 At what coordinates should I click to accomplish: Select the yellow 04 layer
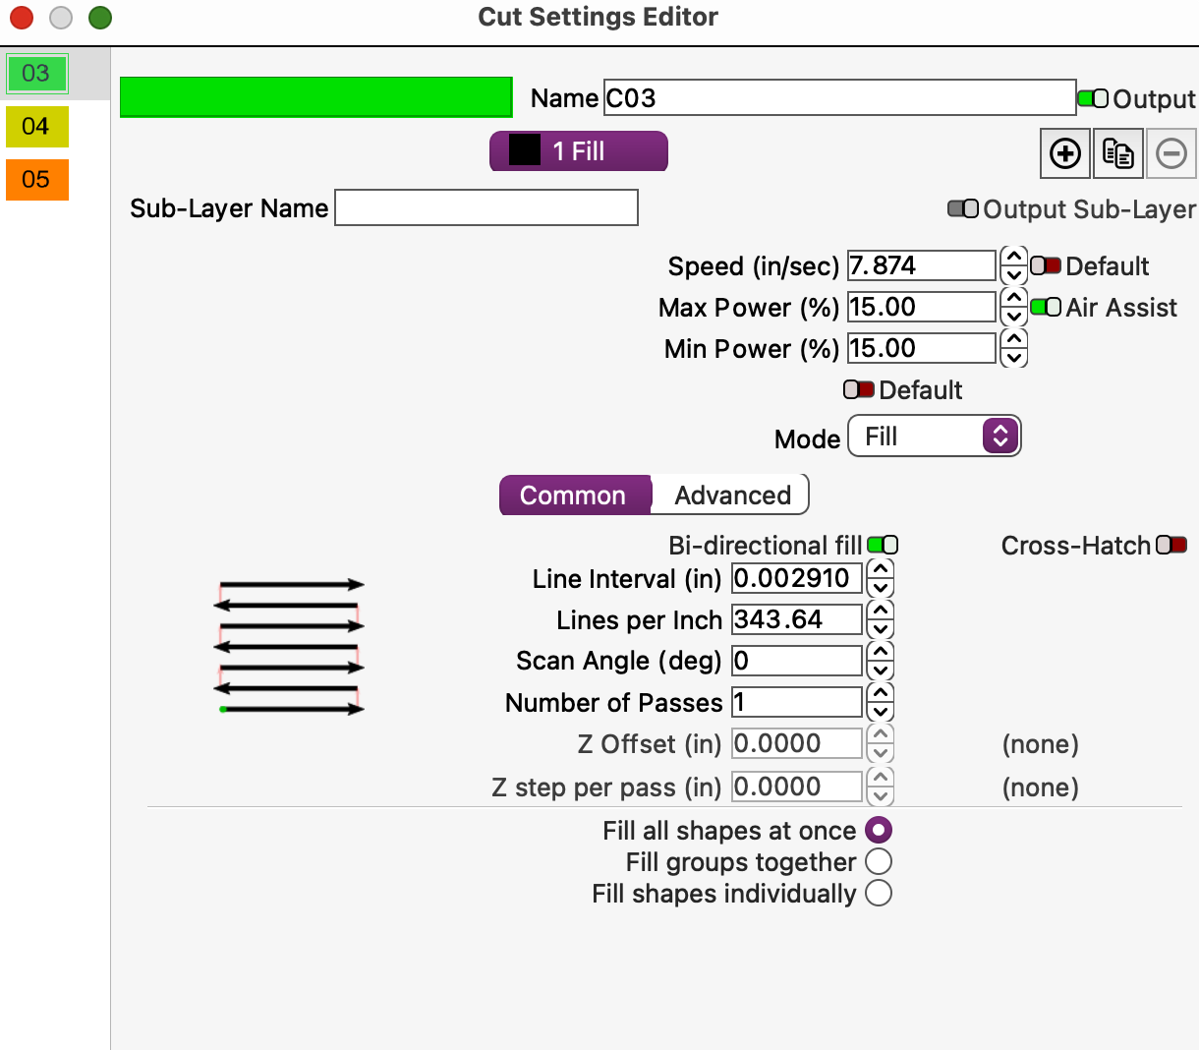click(x=36, y=126)
